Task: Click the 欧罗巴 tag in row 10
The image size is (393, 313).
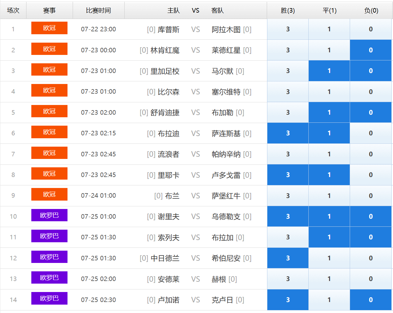Action: pos(49,215)
